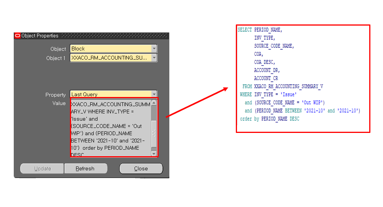Screen dimensions: 383x207
Task: Click 'SELECT PERIOD_NAME,' line in SQL
Action: (x=260, y=30)
